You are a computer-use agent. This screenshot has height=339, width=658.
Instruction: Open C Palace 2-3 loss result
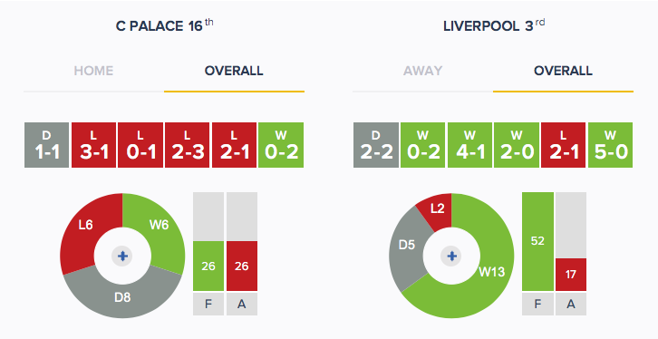[188, 145]
